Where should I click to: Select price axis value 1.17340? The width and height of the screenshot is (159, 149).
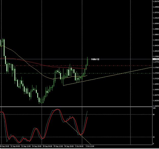tap(156, 73)
